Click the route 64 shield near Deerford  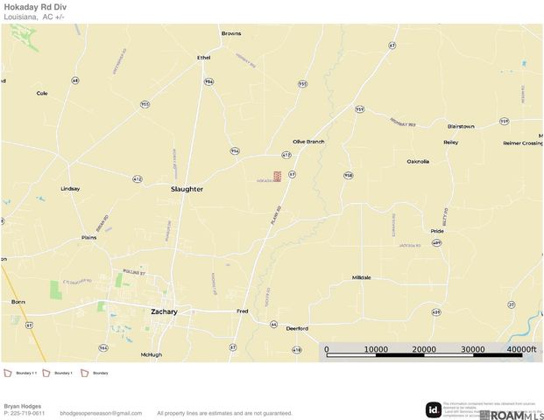coord(273,325)
